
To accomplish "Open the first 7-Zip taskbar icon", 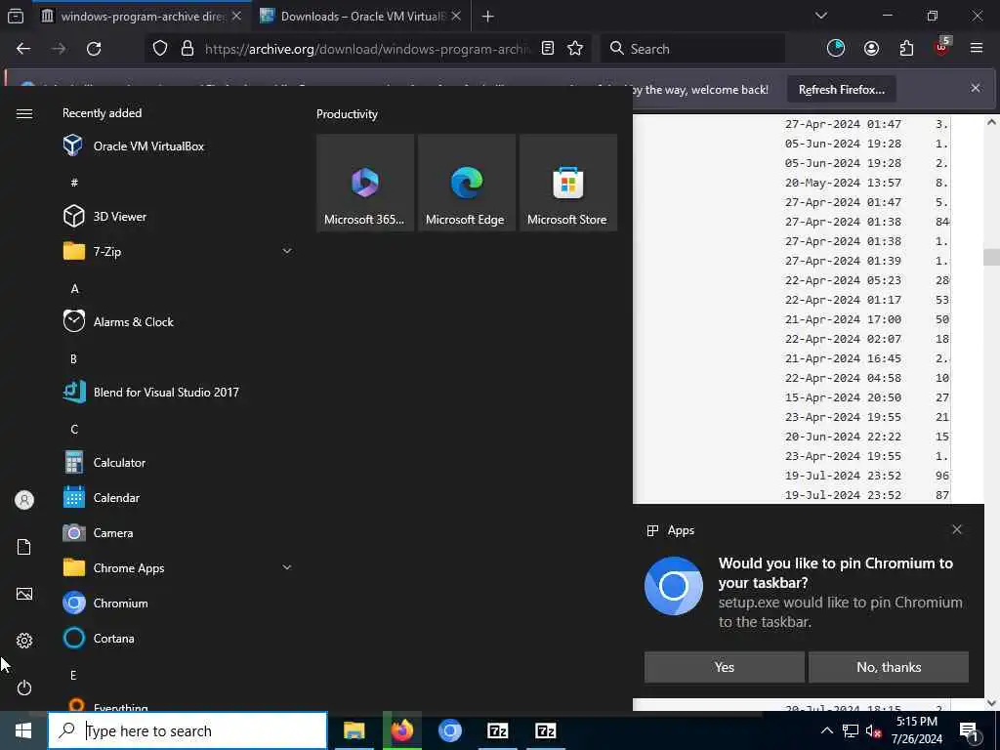I will (x=497, y=730).
